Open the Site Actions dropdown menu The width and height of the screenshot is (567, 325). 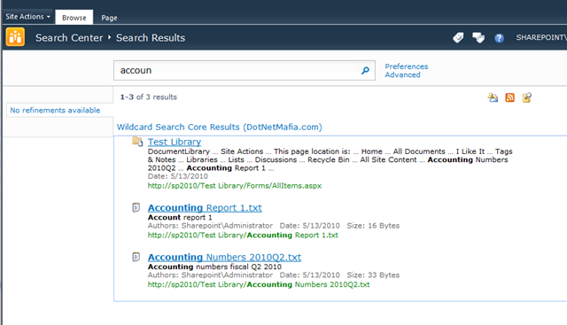coord(27,17)
